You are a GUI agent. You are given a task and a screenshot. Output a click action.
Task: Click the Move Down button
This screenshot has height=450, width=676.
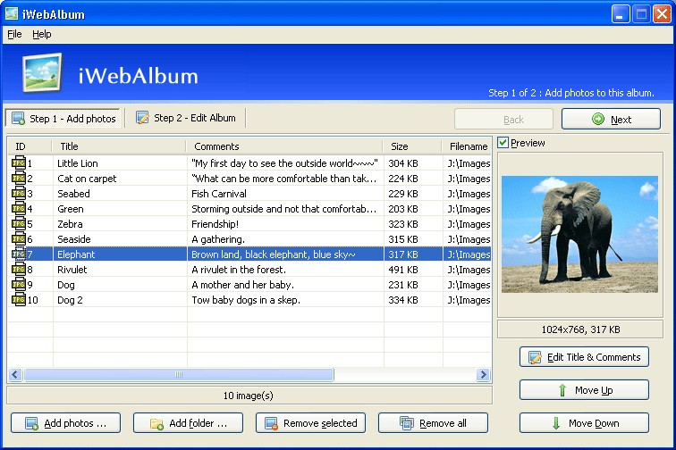point(584,423)
